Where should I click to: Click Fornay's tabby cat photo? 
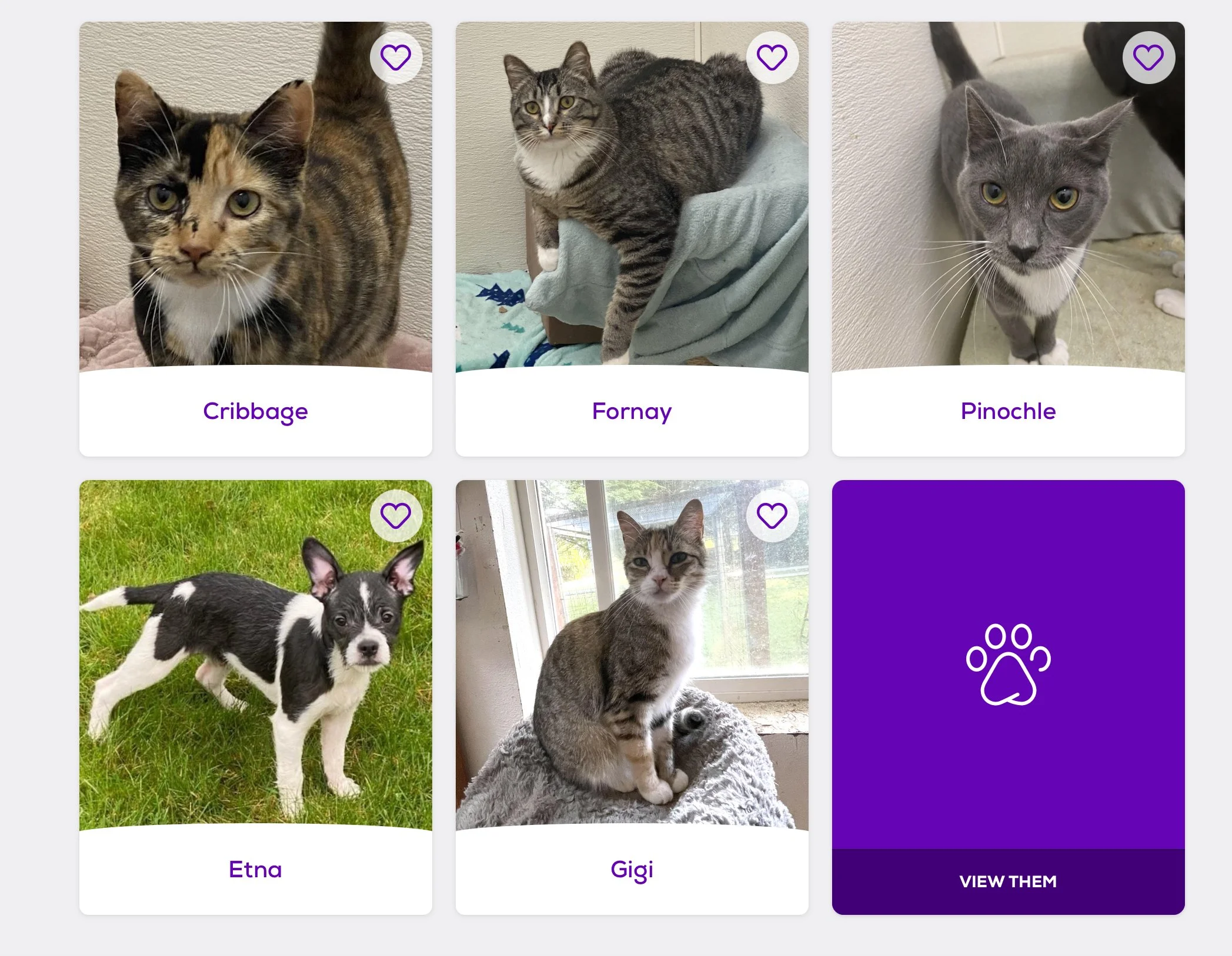pos(632,197)
